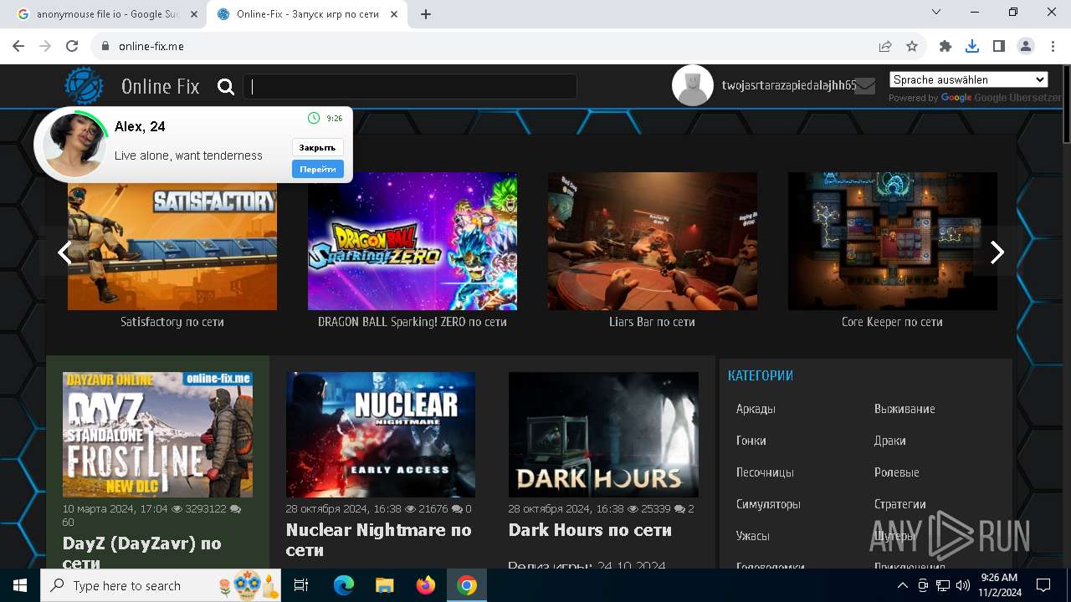Share this page via the share icon
The image size is (1071, 602).
click(885, 47)
